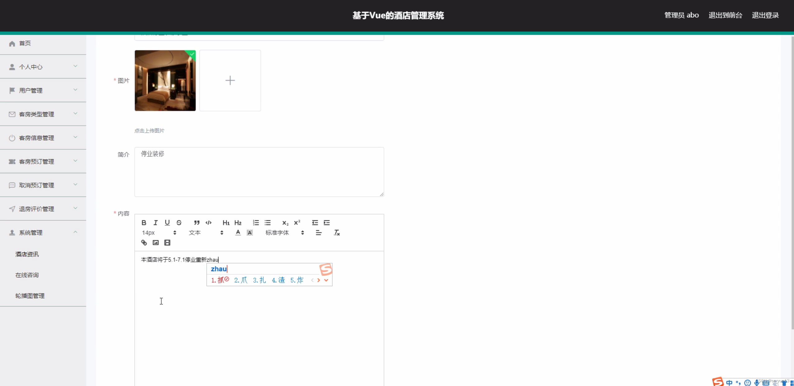Viewport: 794px width, 386px height.
Task: Open 轮播图管理 submenu item
Action: click(30, 296)
